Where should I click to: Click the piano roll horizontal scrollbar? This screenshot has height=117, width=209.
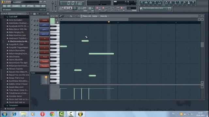coord(96,19)
